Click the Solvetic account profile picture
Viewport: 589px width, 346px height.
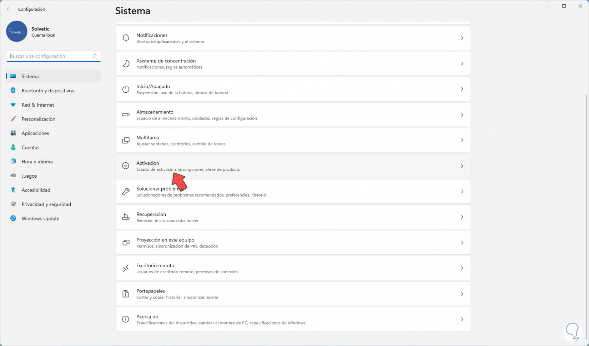pos(17,31)
